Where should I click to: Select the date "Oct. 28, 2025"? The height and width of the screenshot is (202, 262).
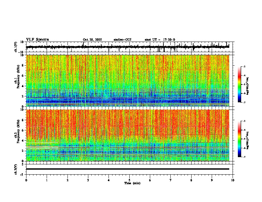(92, 40)
